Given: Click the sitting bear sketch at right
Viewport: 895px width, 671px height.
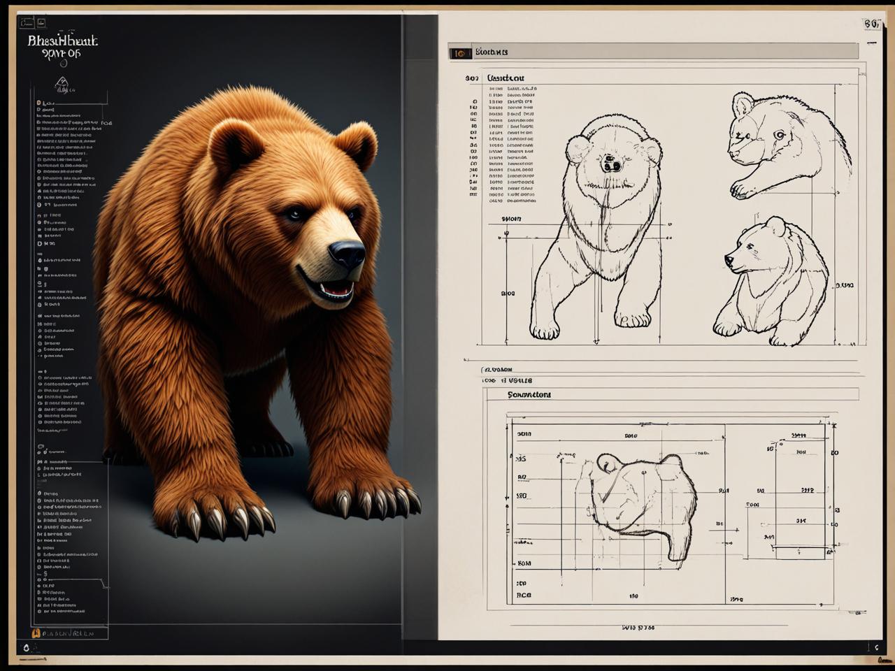Looking at the screenshot, I should point(770,281).
